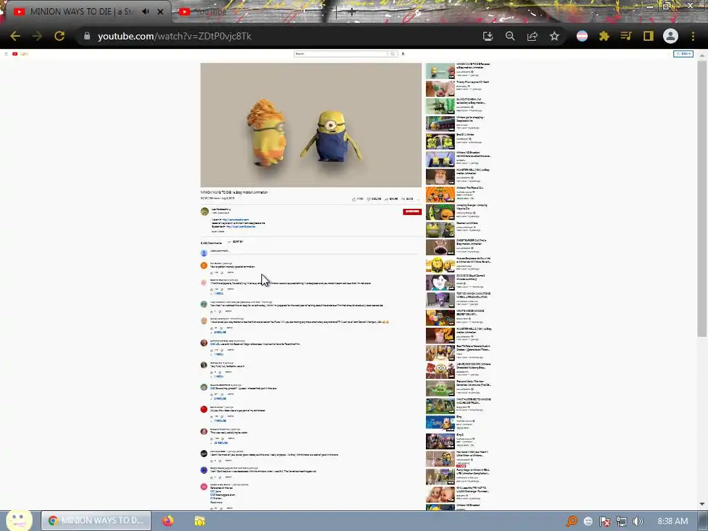Image resolution: width=708 pixels, height=531 pixels.
Task: Click the YouTube search box
Action: click(341, 54)
